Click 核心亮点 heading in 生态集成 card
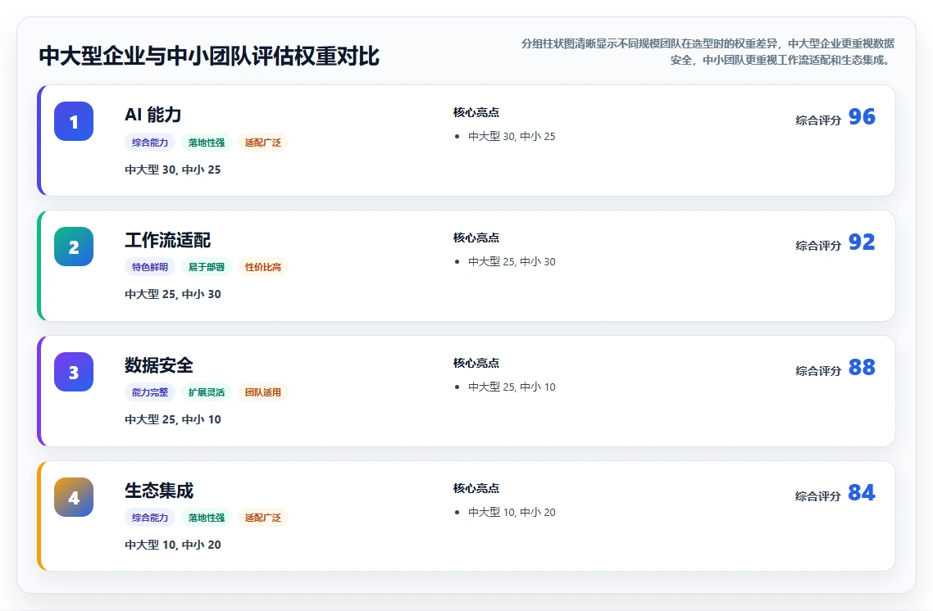This screenshot has width=933, height=611. [x=476, y=489]
